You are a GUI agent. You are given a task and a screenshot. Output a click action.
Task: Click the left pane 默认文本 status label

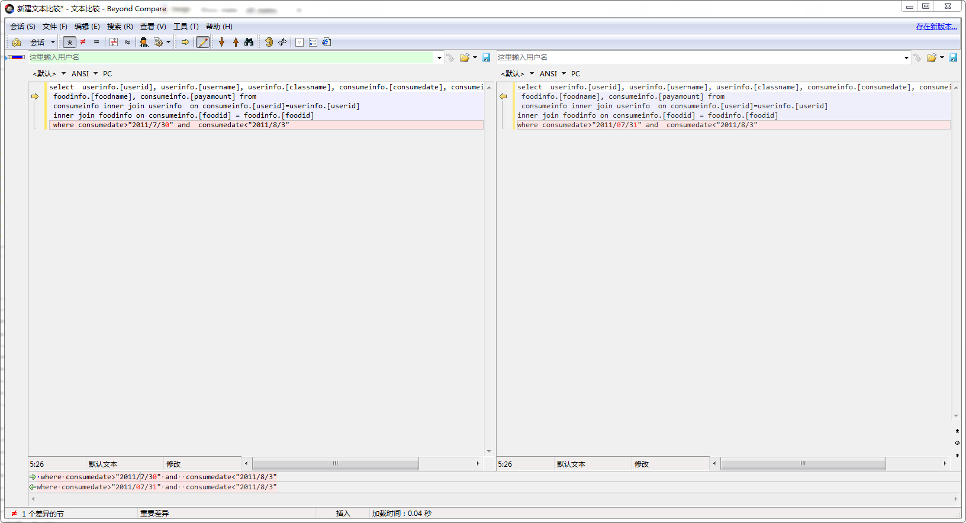(103, 464)
